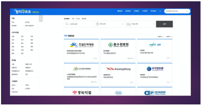The image size is (201, 106).
Task: Open the 국가정보원 logo job card
Action: [x=155, y=74]
